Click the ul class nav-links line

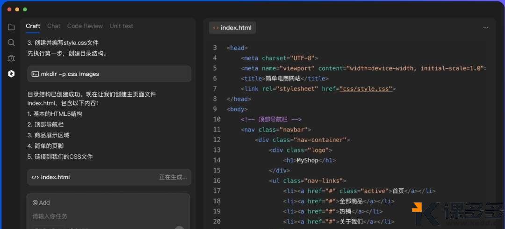point(308,181)
